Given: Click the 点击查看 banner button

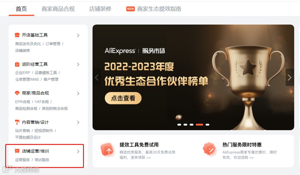Looking at the screenshot, I should coord(123,98).
